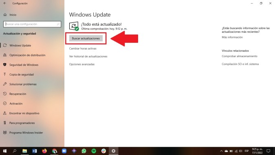
Task: Open Zoom from the taskbar
Action: click(x=64, y=151)
